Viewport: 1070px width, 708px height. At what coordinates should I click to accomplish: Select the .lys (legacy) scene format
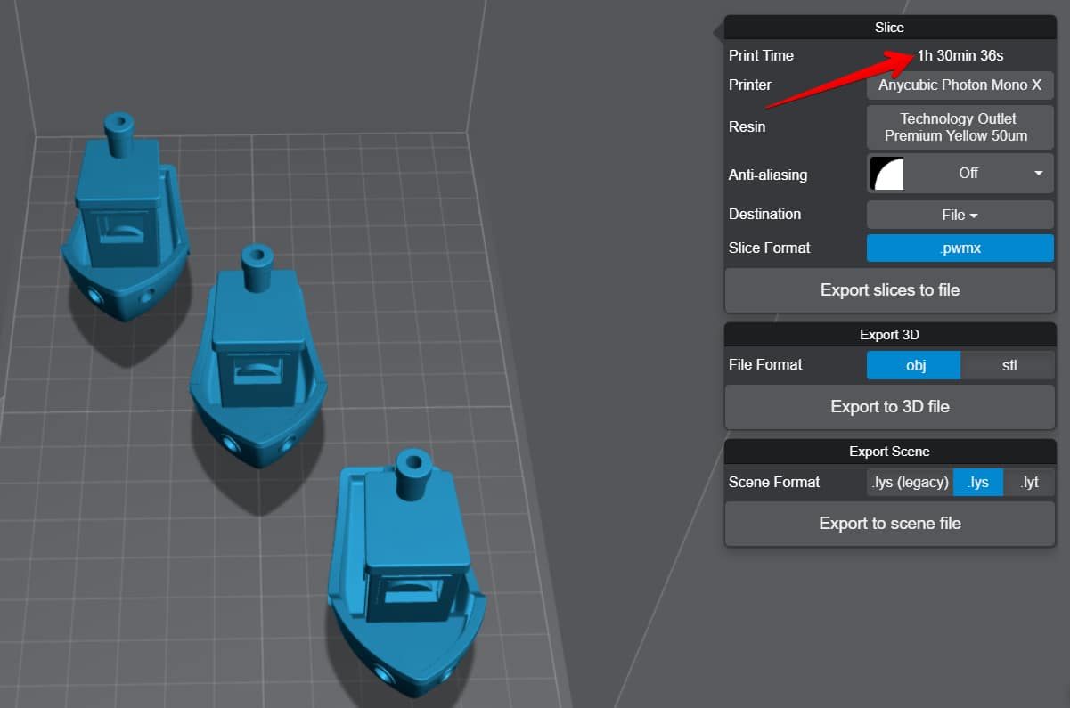(x=910, y=483)
